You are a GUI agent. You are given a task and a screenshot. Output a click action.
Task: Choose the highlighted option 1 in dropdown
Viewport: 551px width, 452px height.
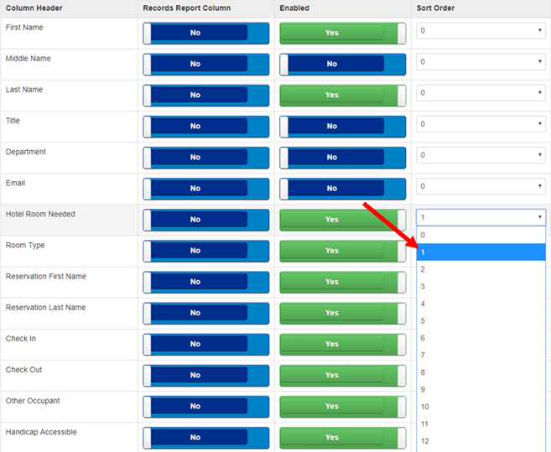click(481, 252)
